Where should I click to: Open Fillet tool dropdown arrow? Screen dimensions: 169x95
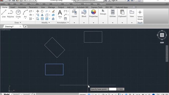50,15
